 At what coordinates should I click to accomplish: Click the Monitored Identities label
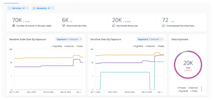click(77, 26)
